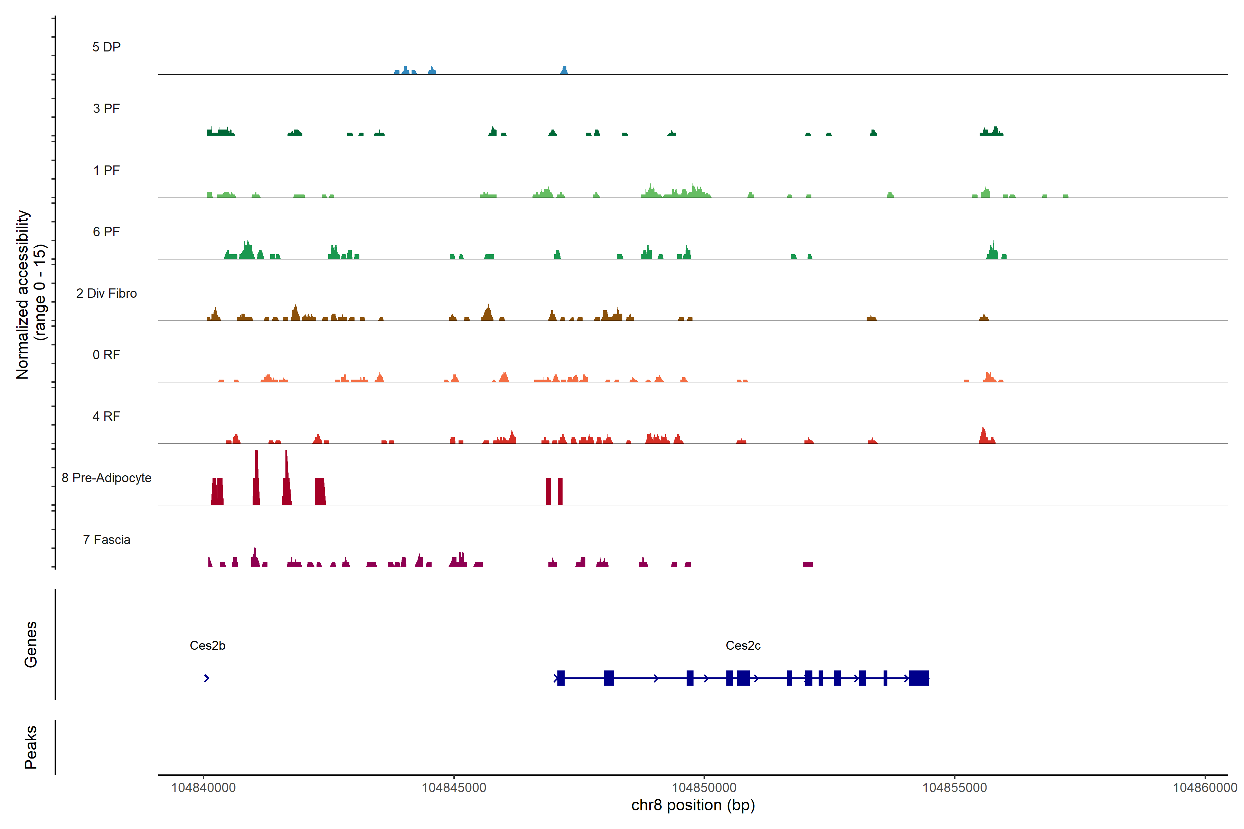Screen dimensions: 1244x829
Task: Click the 3 PF track label
Action: pos(106,108)
